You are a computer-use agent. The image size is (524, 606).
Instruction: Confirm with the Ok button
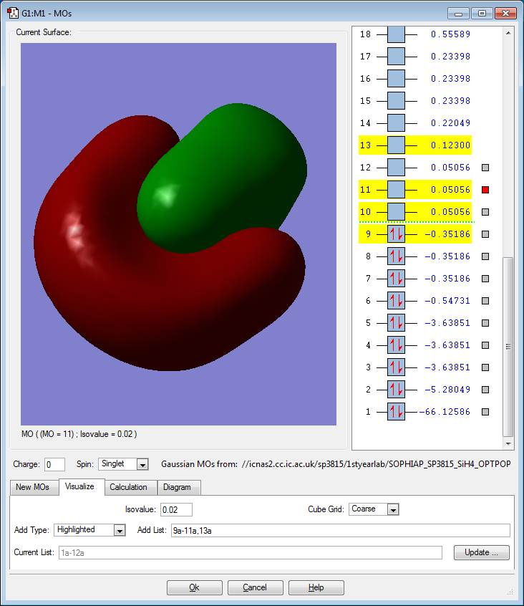[194, 587]
